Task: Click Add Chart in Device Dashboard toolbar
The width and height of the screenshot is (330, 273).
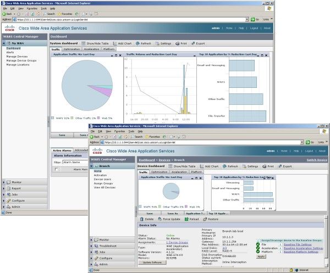Action: pos(209,166)
